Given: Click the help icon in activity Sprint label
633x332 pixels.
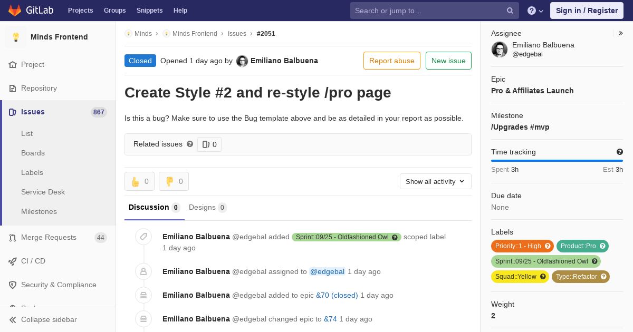Looking at the screenshot, I should 395,238.
